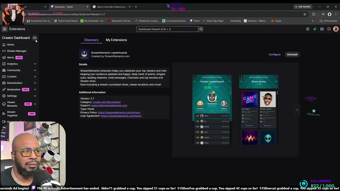Click the Monetization wallet icon

click(x=4, y=83)
